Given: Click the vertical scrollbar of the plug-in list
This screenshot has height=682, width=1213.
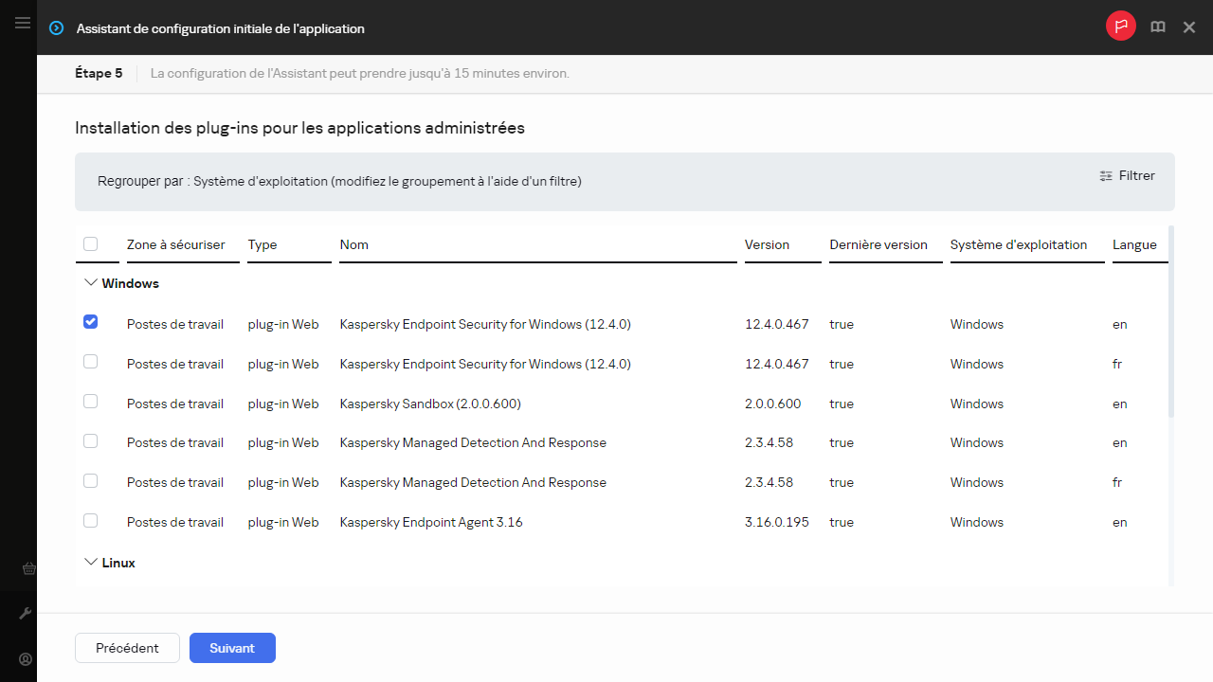Looking at the screenshot, I should (1171, 322).
